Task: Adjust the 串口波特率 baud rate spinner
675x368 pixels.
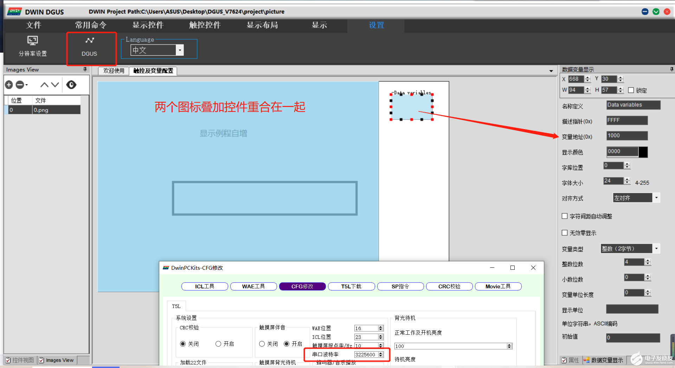Action: (x=380, y=355)
